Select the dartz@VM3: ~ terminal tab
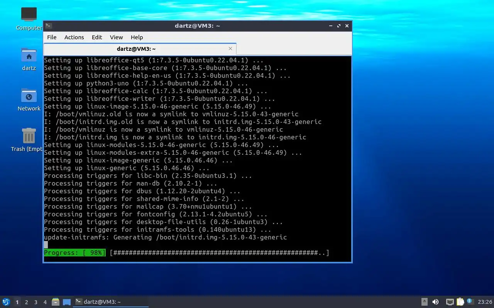This screenshot has width=494, height=308. tap(140, 49)
